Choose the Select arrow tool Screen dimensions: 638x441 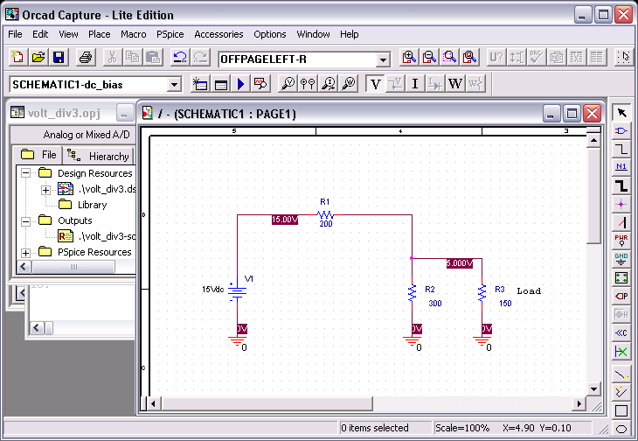pos(621,112)
